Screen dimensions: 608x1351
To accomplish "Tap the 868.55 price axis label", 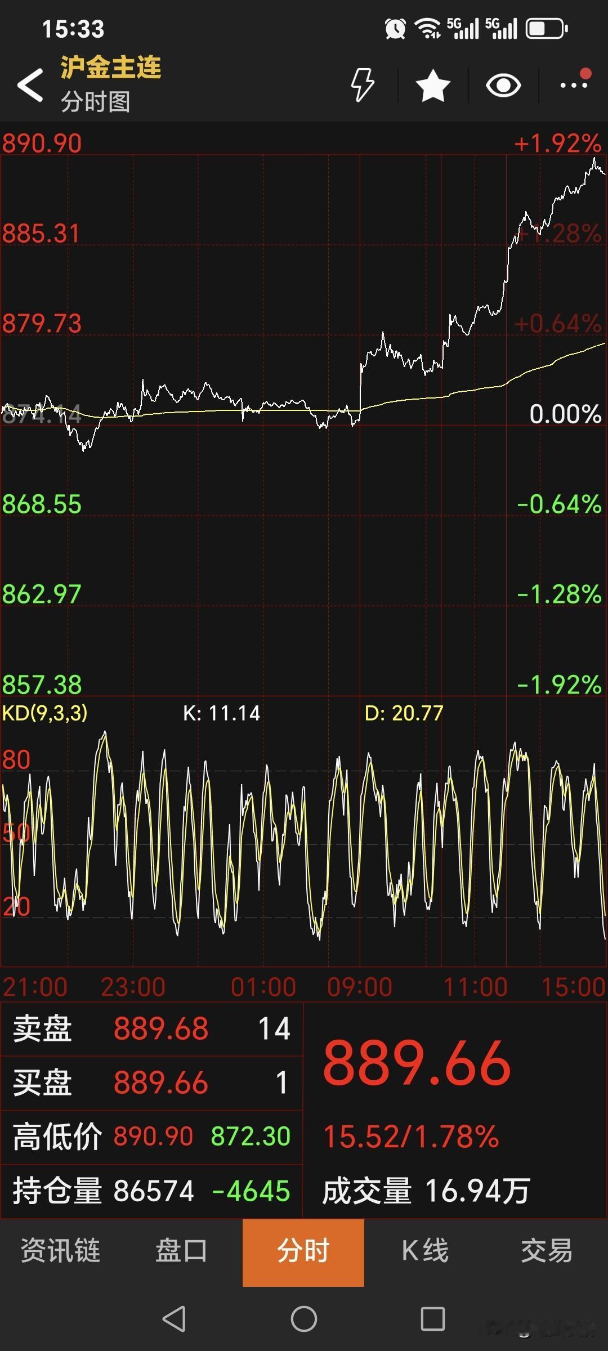I will [42, 504].
